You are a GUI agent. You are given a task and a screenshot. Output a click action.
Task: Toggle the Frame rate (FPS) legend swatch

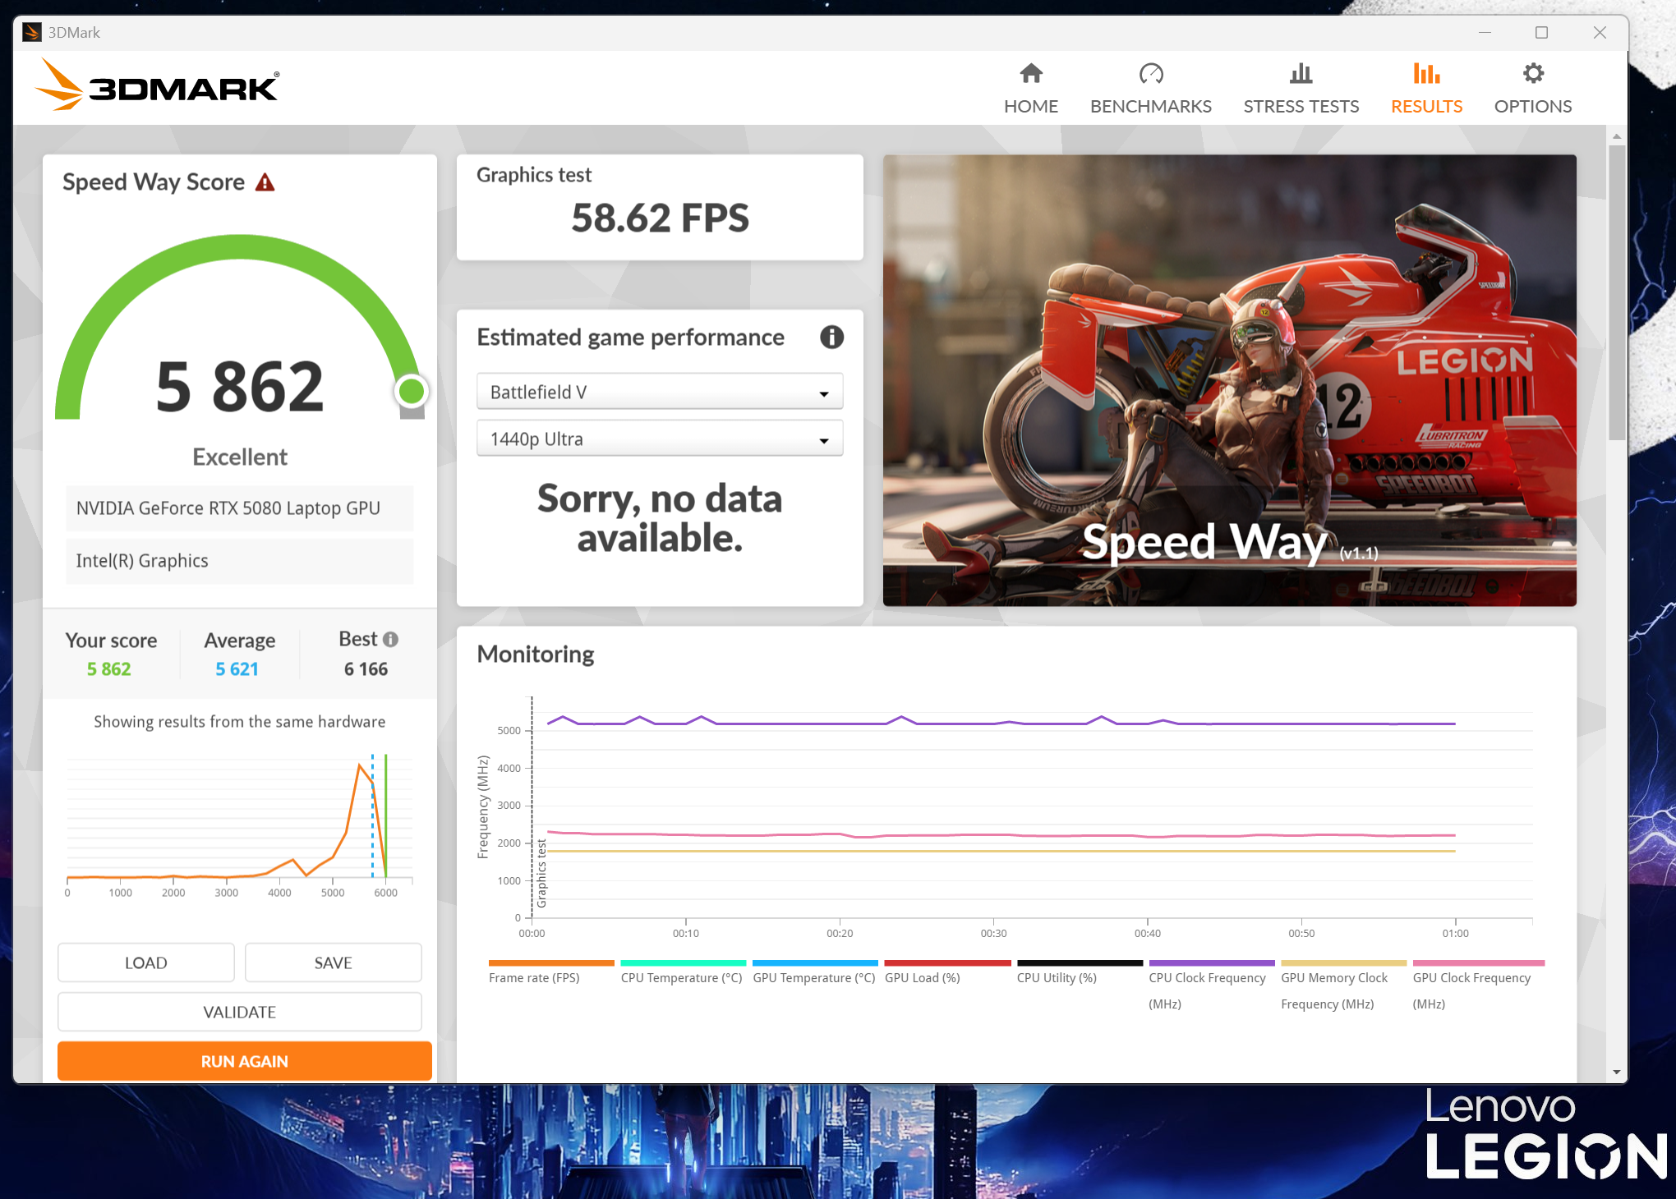pos(551,962)
